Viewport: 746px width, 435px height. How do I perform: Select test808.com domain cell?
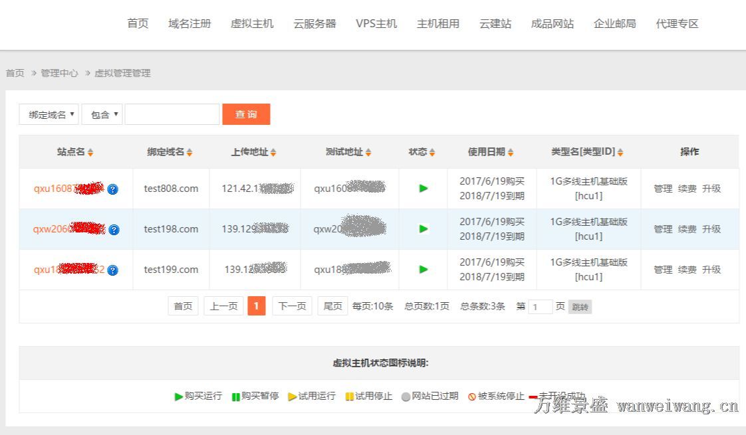pyautogui.click(x=171, y=188)
